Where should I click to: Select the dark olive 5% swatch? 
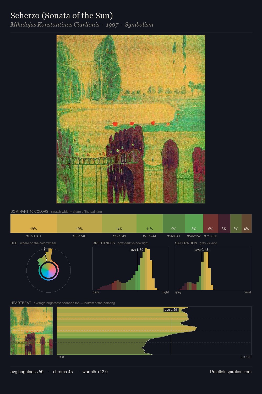236,224
